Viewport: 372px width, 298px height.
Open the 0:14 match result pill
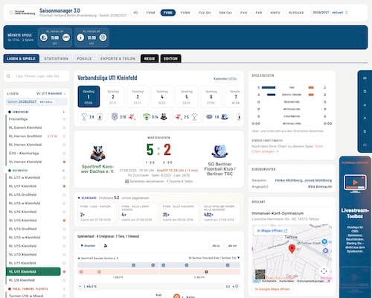coord(155,117)
